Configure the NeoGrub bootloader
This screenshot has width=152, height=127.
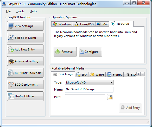click(90, 52)
